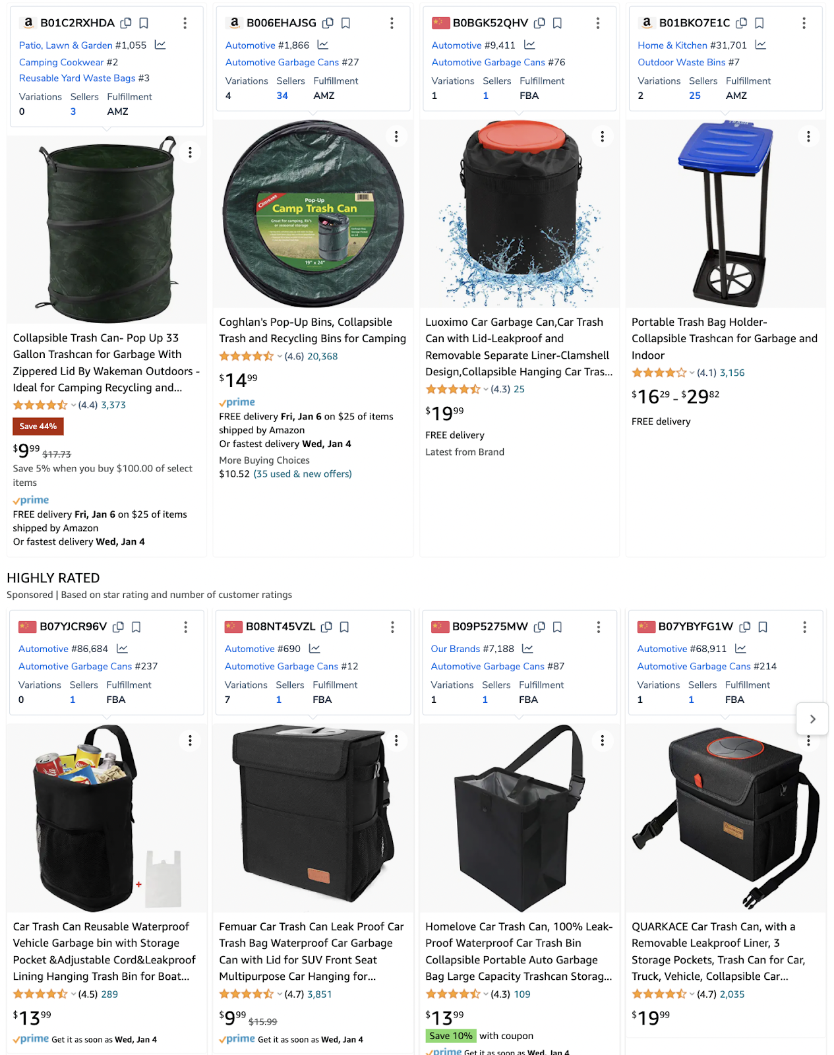Copy ASIN B01C2RXHDA to clipboard
834x1055 pixels.
tap(126, 23)
